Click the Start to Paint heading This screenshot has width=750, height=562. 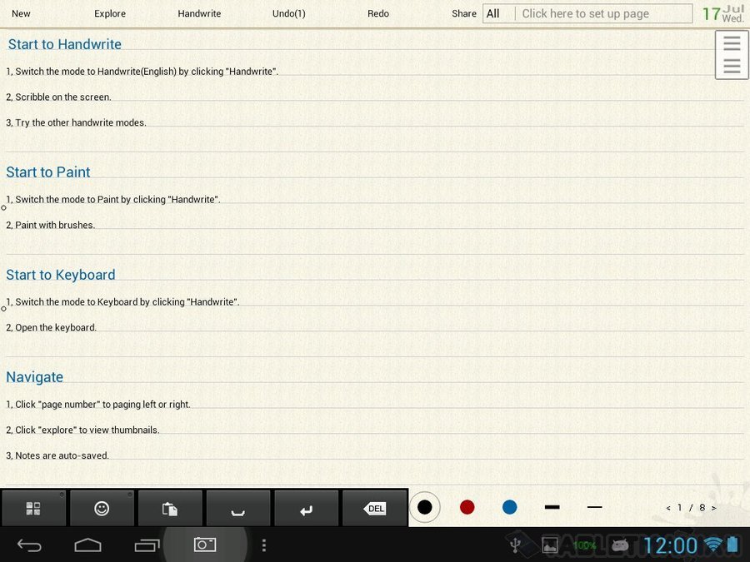(47, 172)
